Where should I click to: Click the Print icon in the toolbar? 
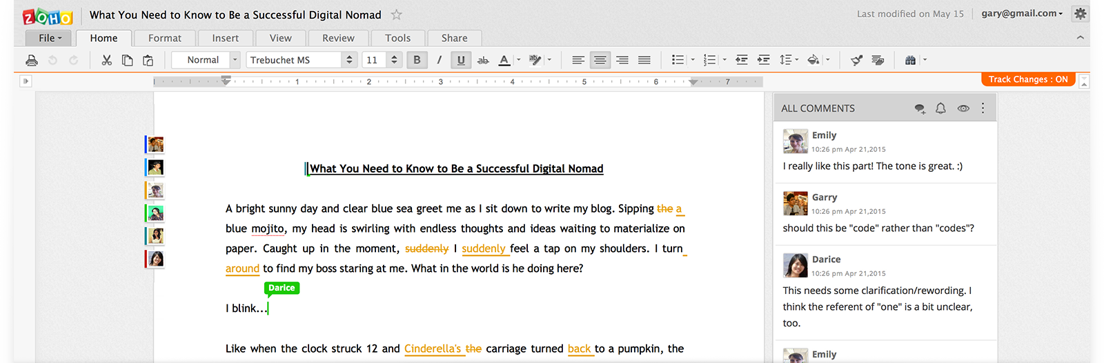(x=32, y=60)
